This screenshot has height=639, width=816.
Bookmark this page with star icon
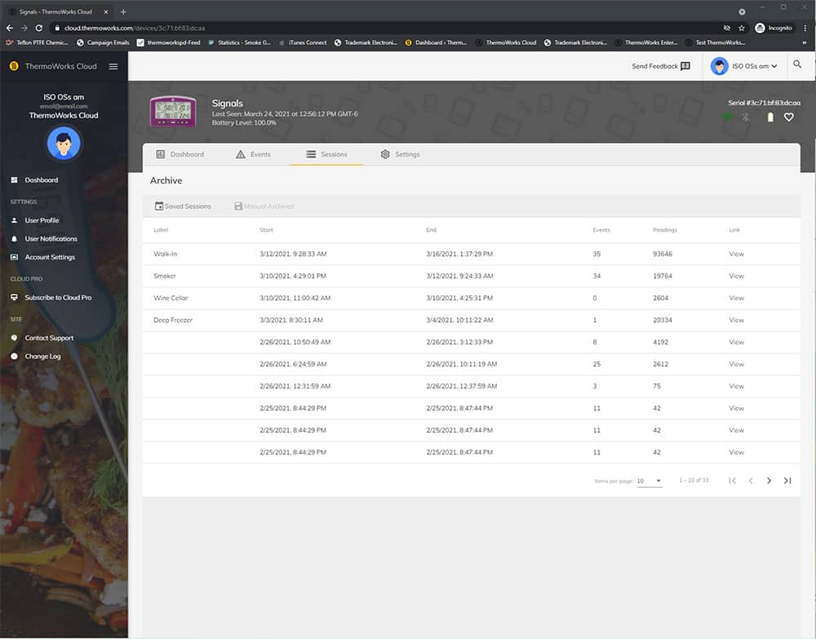tap(741, 28)
